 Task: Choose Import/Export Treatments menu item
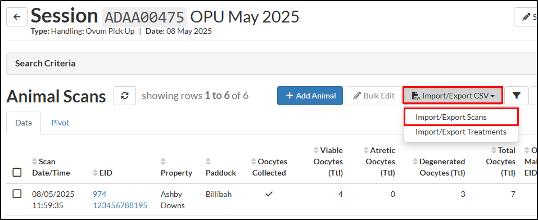[461, 132]
